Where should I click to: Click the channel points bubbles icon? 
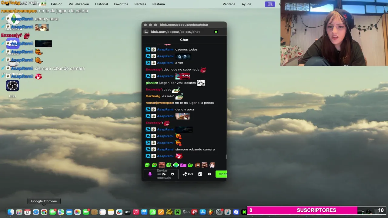pyautogui.click(x=185, y=174)
